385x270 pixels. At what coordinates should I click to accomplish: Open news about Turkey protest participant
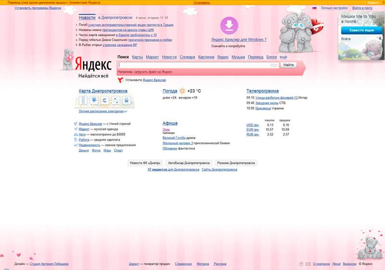130,25
